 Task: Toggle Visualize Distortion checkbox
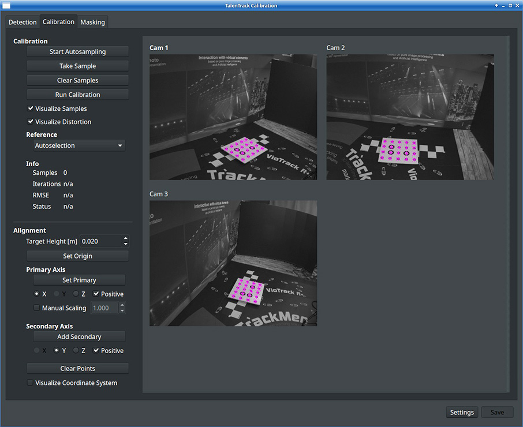pos(31,122)
